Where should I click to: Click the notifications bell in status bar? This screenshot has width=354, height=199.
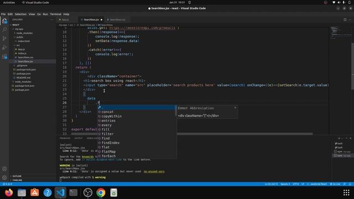tap(350, 184)
